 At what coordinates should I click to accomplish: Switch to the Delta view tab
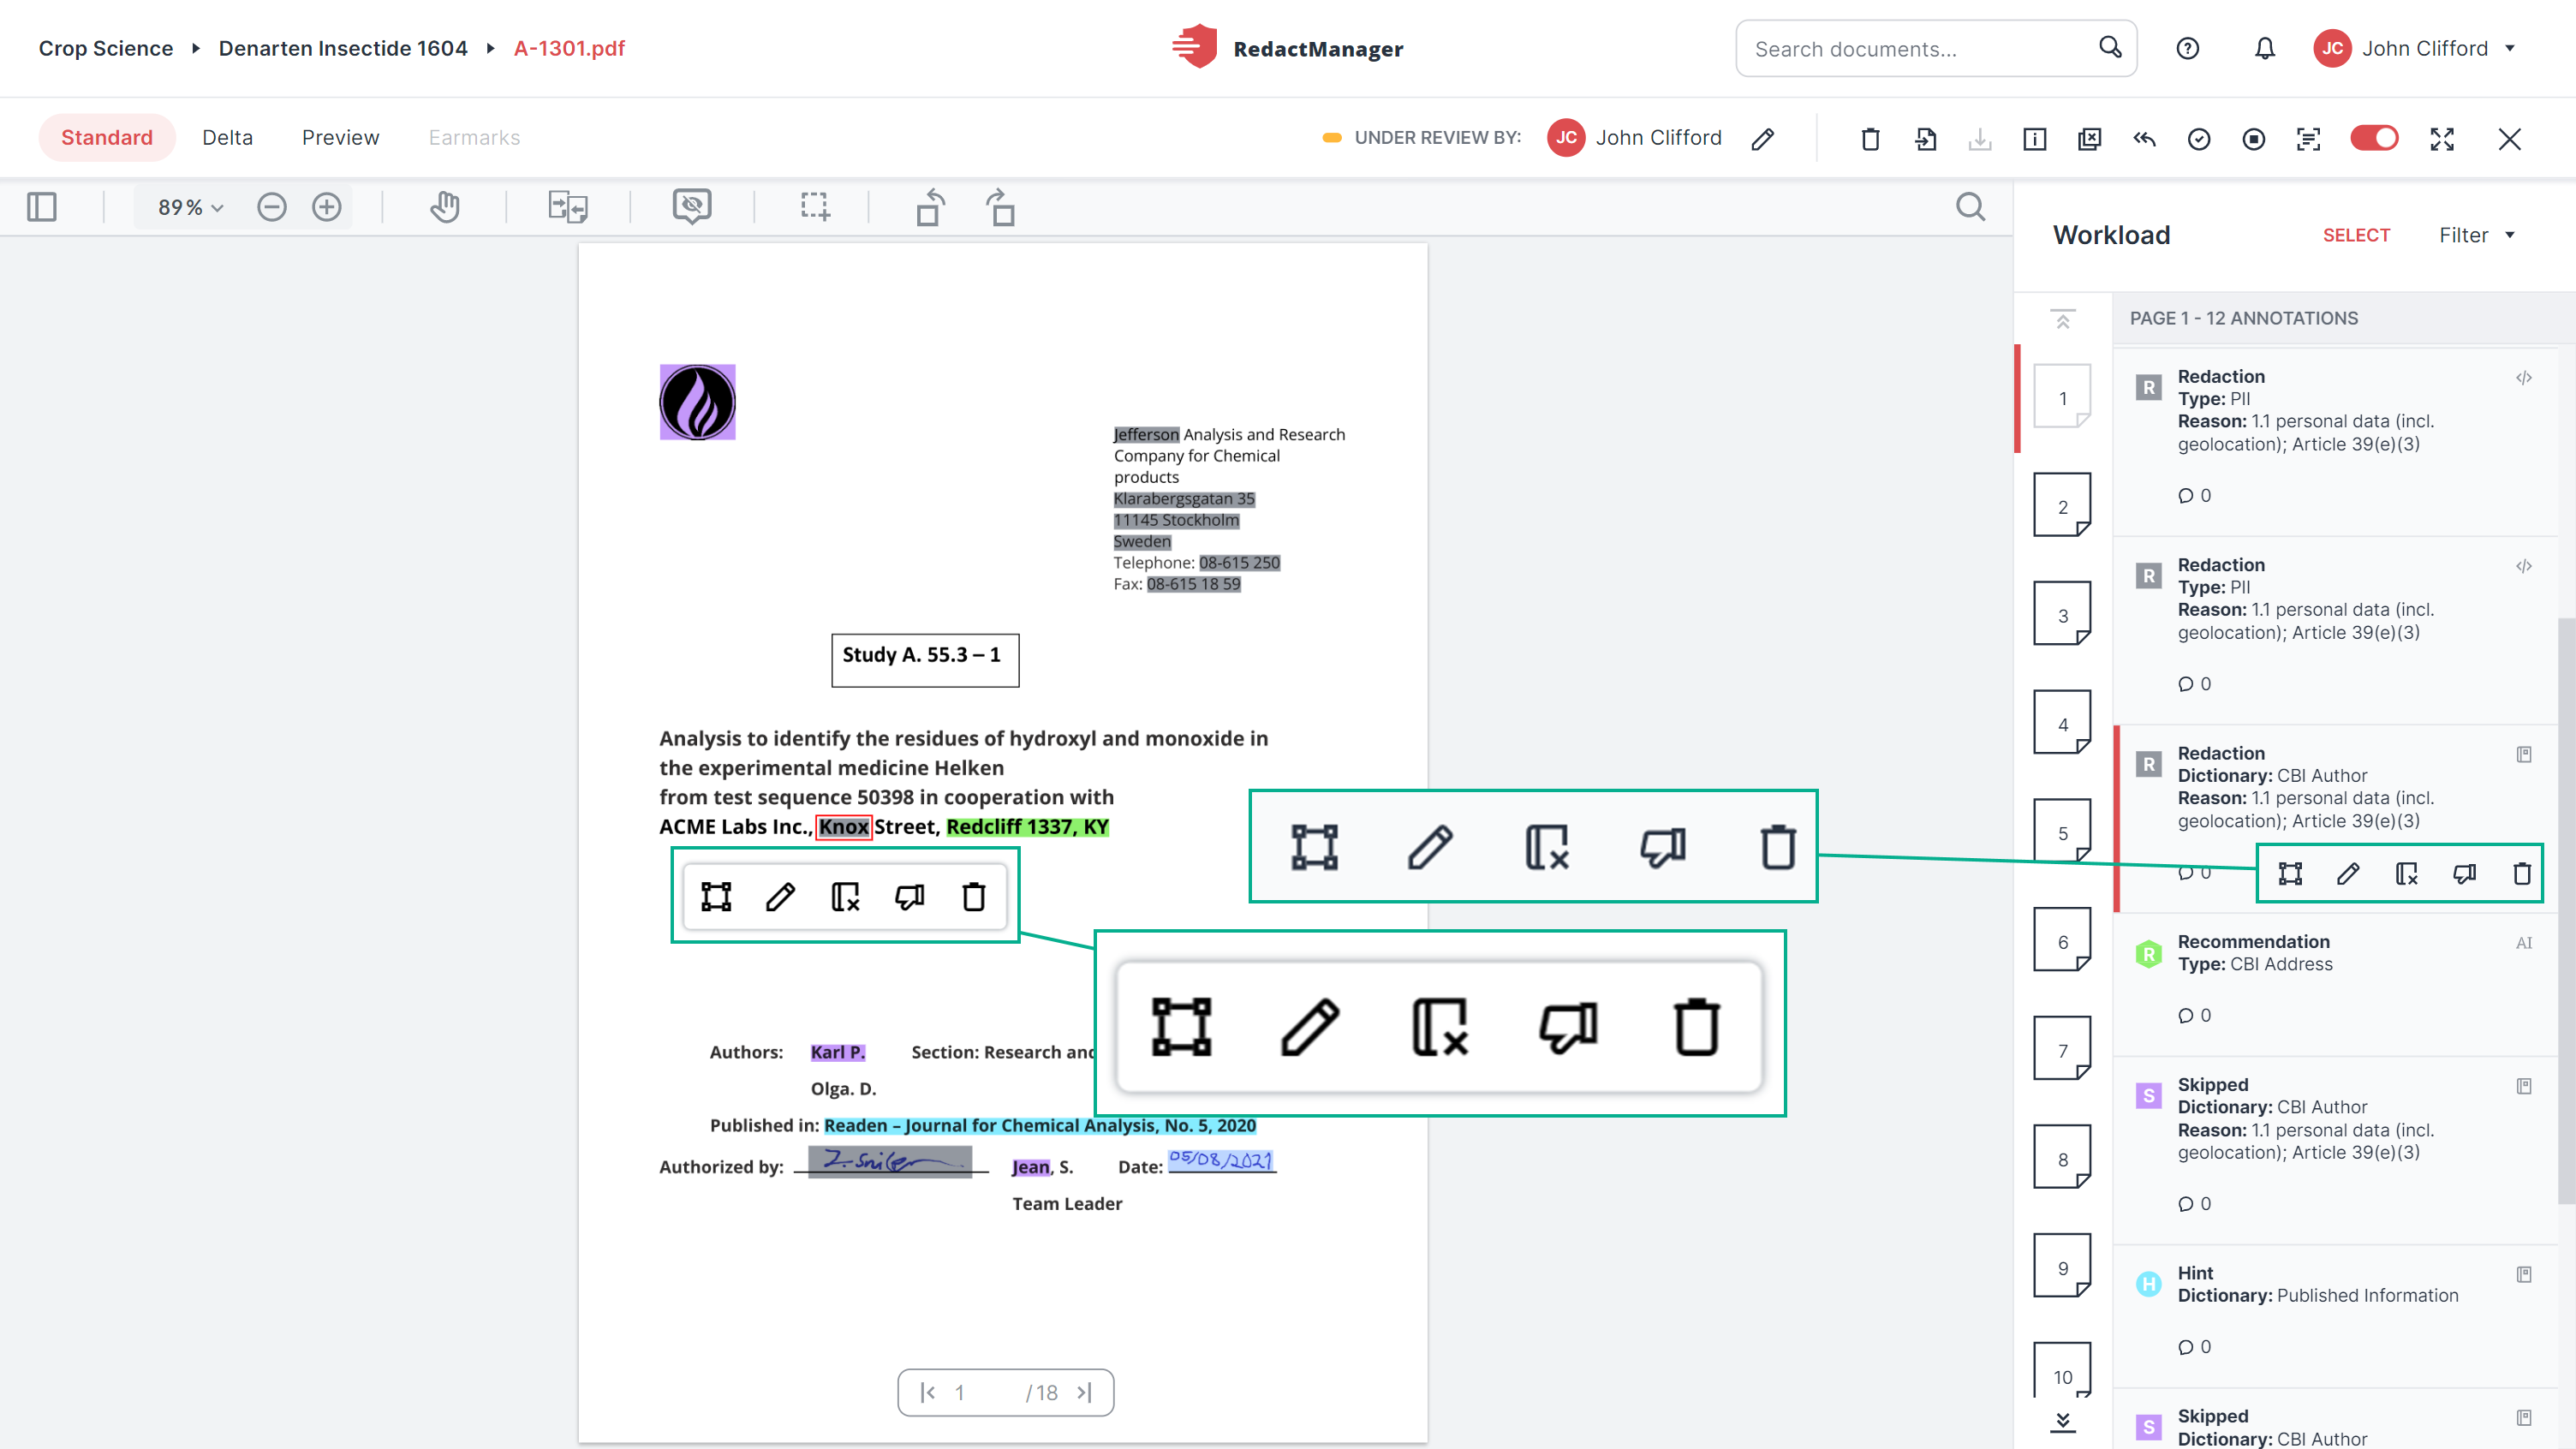coord(227,137)
